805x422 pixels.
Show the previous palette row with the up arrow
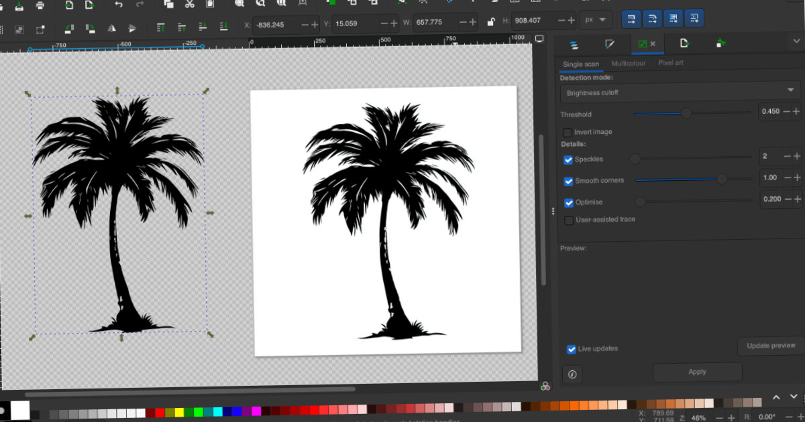[x=776, y=398]
